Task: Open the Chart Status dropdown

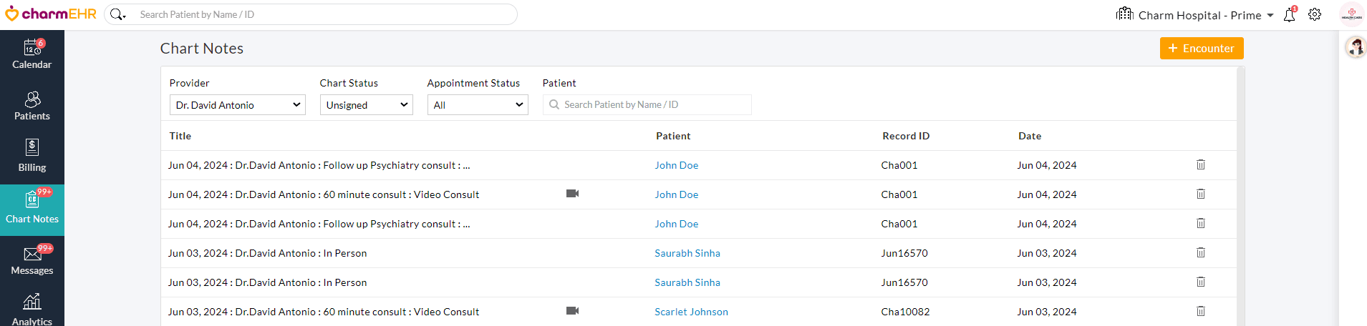Action: 366,105
